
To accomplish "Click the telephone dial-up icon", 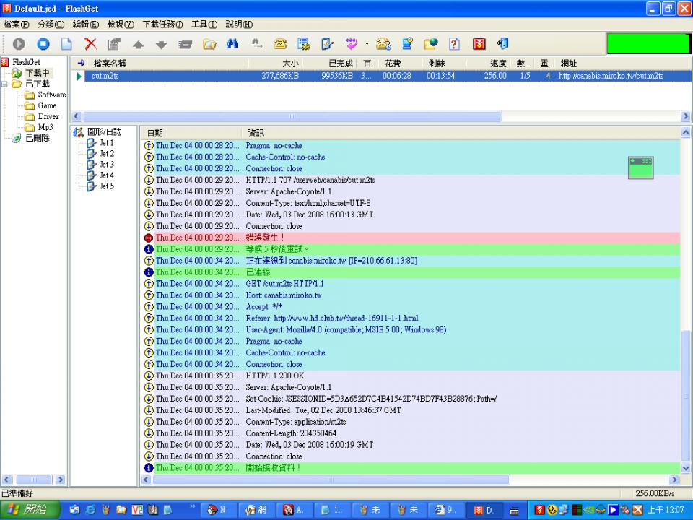I will point(280,44).
